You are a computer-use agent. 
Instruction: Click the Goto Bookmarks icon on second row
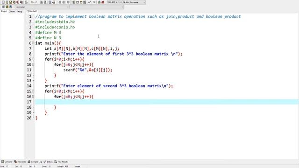[x=10, y=7]
